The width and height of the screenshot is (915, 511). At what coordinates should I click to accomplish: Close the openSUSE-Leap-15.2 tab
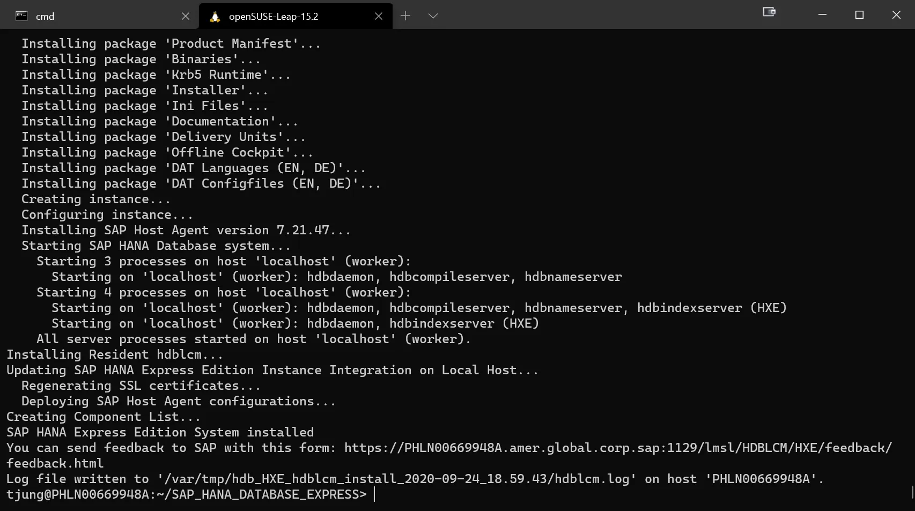[379, 16]
